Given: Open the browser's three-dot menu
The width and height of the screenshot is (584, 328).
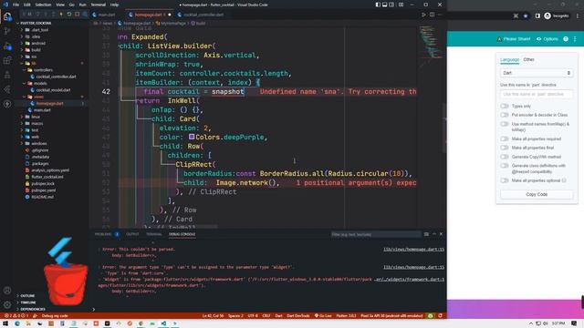Looking at the screenshot, I should click(x=578, y=16).
